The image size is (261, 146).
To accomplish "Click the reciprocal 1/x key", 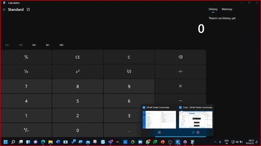I will 26,71.
